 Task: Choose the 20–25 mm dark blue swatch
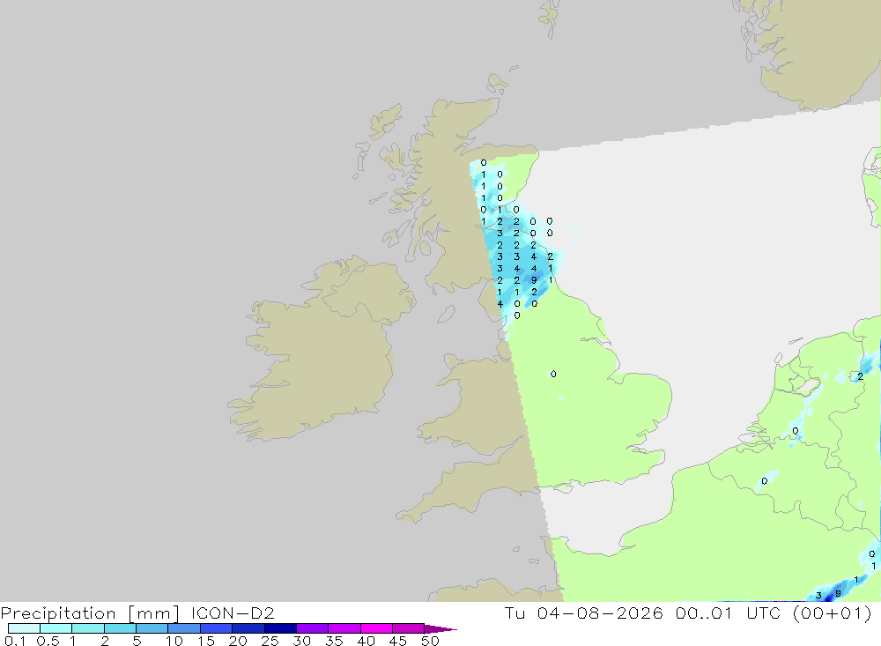click(248, 628)
